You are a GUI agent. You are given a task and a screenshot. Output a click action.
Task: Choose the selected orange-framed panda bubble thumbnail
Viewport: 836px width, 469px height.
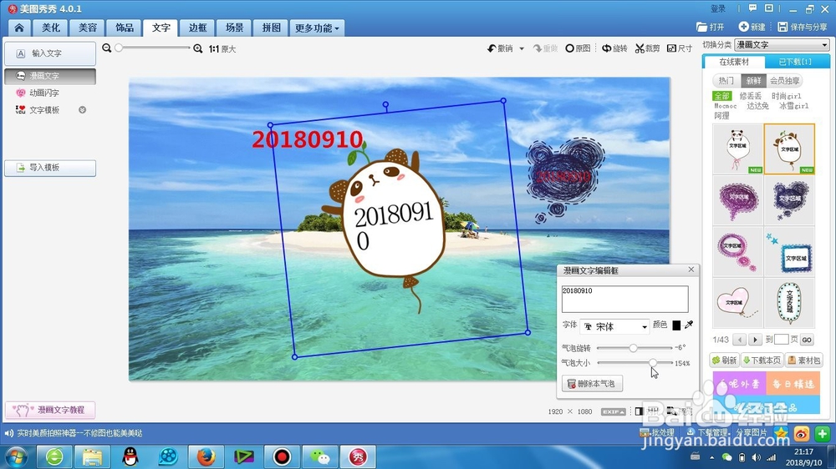[x=789, y=149]
